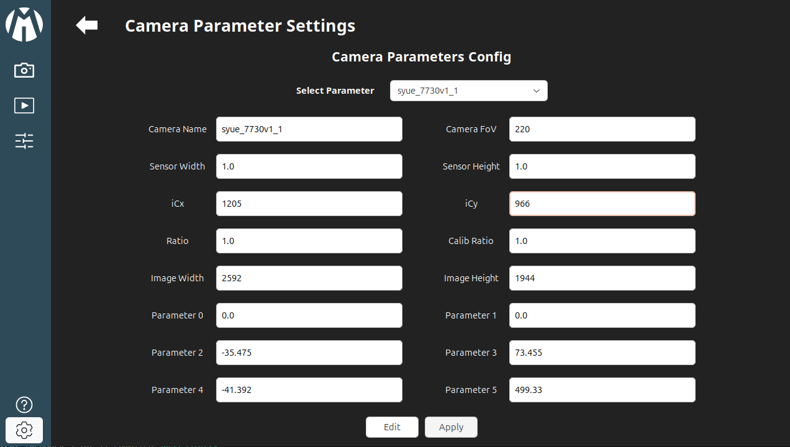
Task: Expand the Select Parameter dropdown
Action: point(468,91)
